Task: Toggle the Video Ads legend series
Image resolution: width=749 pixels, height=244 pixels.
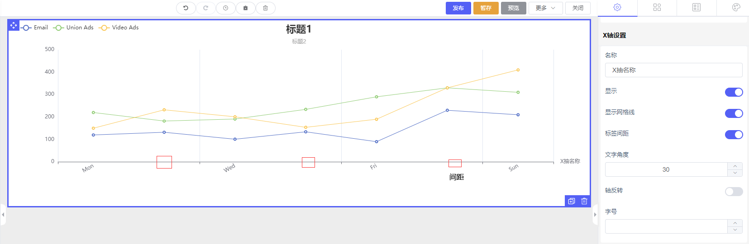Action: pyautogui.click(x=119, y=28)
